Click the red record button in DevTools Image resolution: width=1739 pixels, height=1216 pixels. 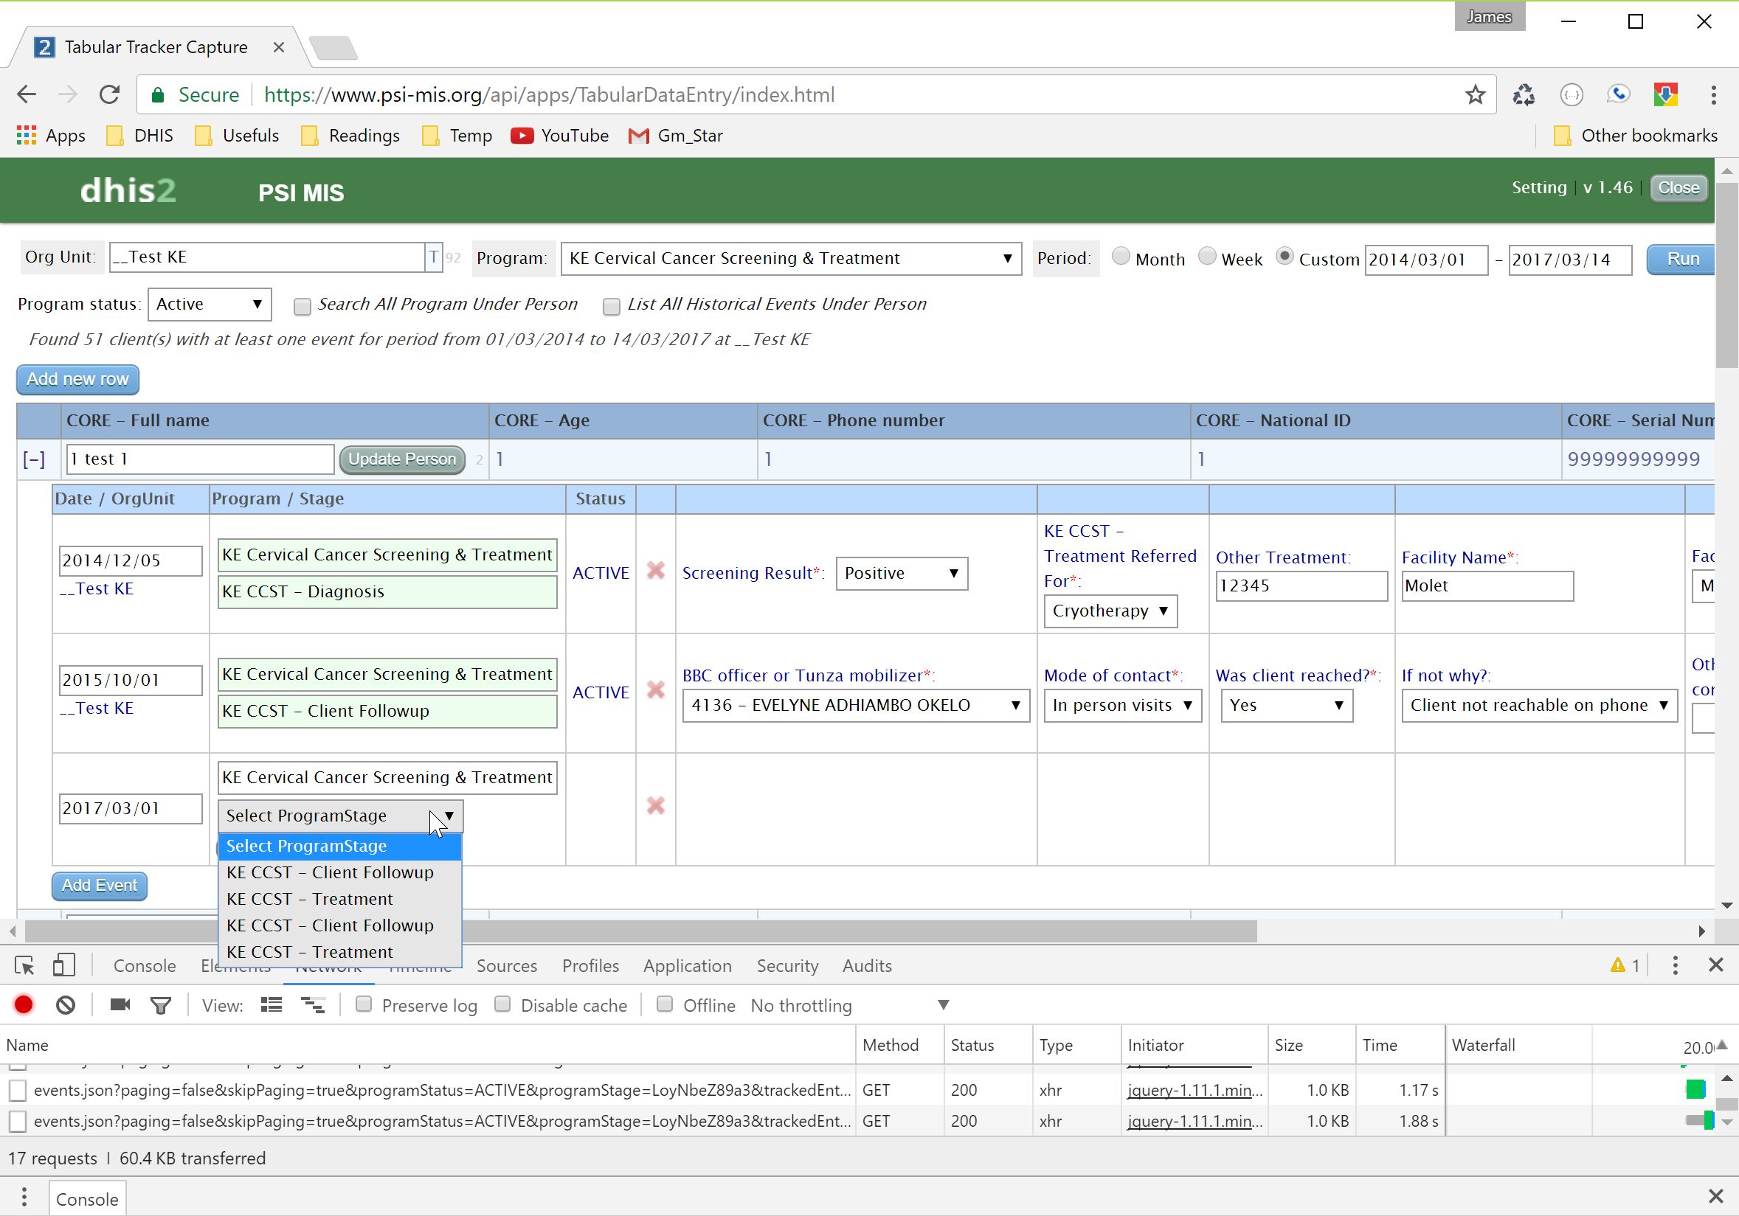(24, 1005)
